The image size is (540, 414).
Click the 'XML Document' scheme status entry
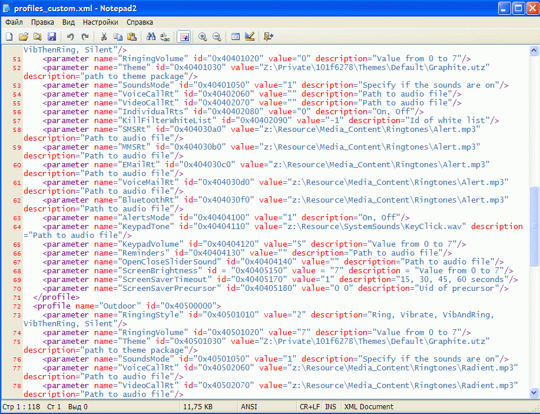[369, 407]
